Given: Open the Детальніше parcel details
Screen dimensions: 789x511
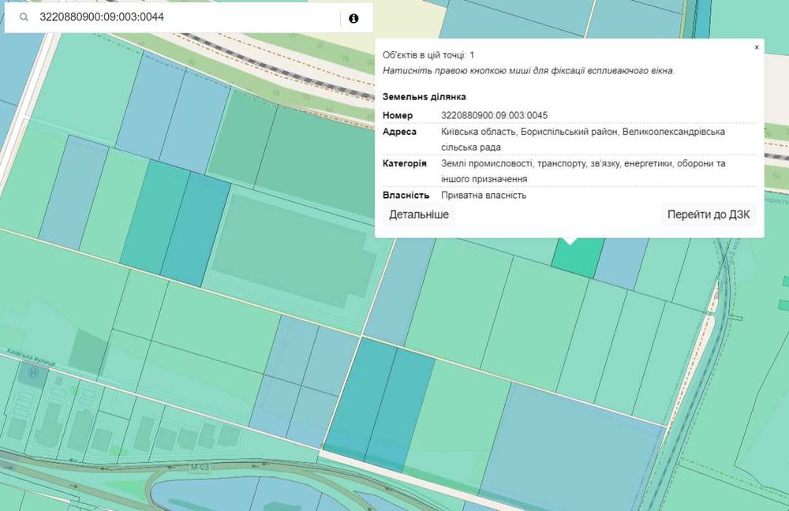Looking at the screenshot, I should point(419,214).
